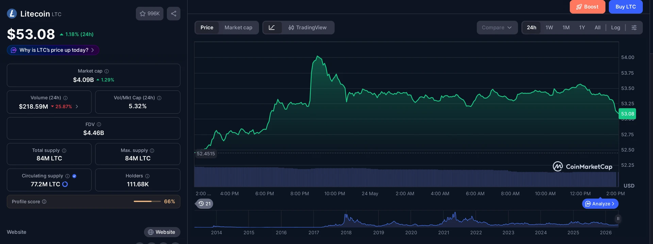Click the 77.2M LTC circulating value
The height and width of the screenshot is (244, 653).
click(45, 184)
